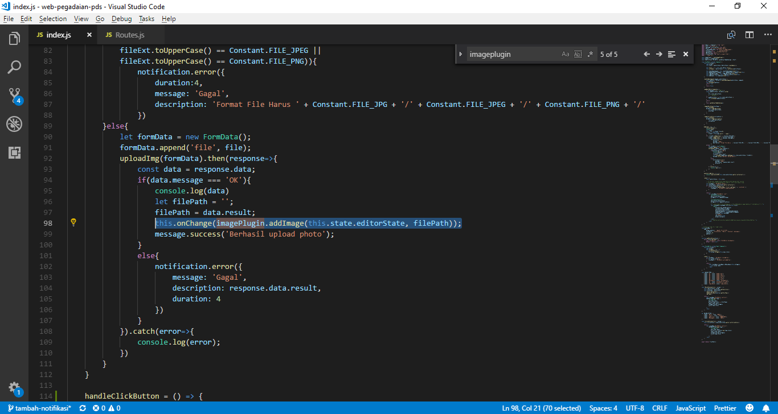This screenshot has width=778, height=414.
Task: Open the Source Control view showing 4 changes
Action: [14, 94]
